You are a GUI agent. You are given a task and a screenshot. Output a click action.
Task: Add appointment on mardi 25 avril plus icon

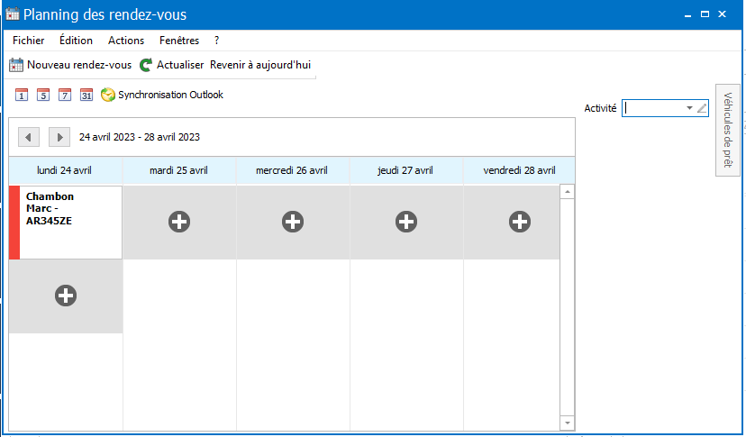pyautogui.click(x=179, y=222)
